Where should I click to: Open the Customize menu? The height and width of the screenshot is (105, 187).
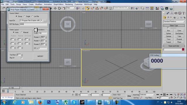pos(79,4)
